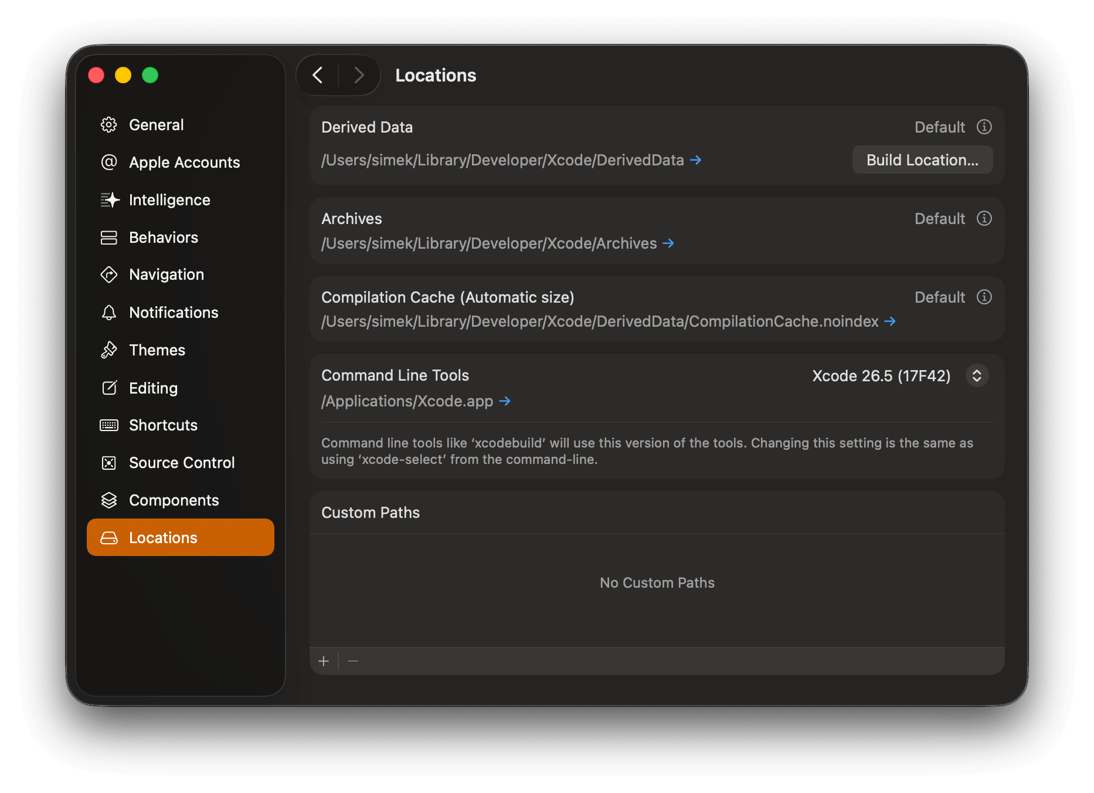1094x793 pixels.
Task: Click the No Custom Paths placeholder
Action: pos(657,582)
